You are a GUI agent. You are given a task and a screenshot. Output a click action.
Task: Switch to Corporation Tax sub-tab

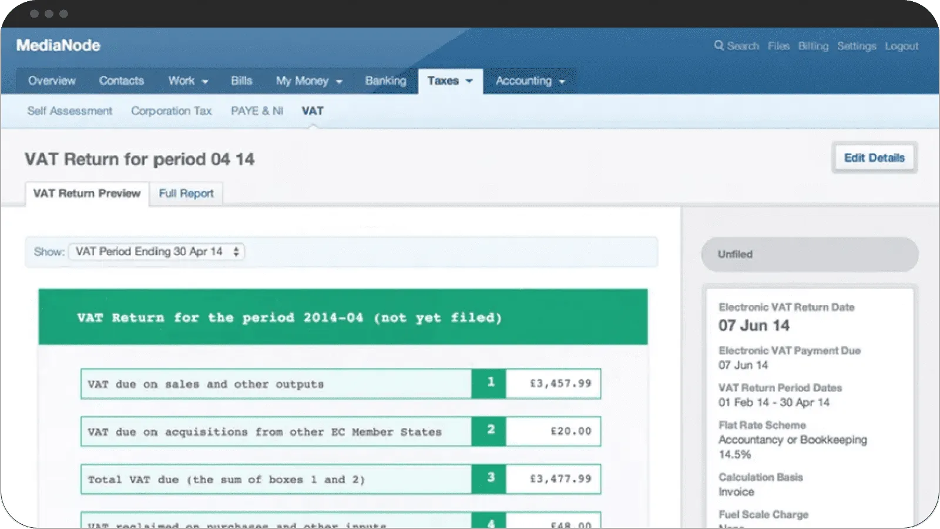point(171,111)
